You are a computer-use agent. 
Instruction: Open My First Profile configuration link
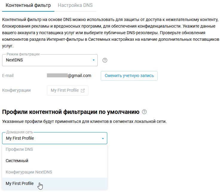65,91
